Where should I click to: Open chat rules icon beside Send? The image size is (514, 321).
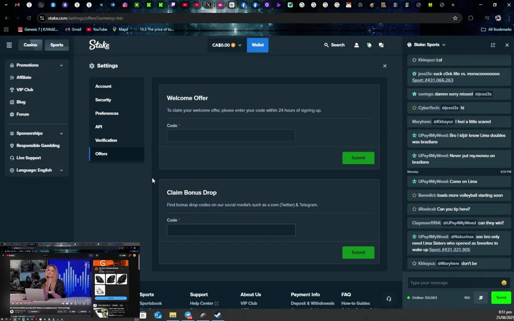[481, 298]
